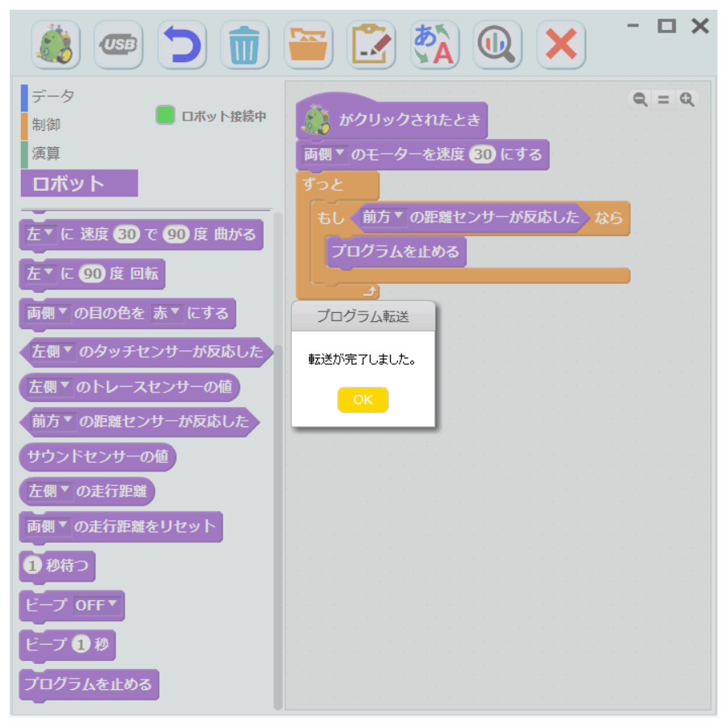The height and width of the screenshot is (728, 728).
Task: Select the 演算 category
Action: pos(45,153)
